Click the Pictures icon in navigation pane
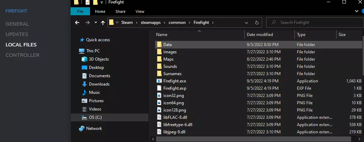The image size is (364, 142). pyautogui.click(x=84, y=101)
